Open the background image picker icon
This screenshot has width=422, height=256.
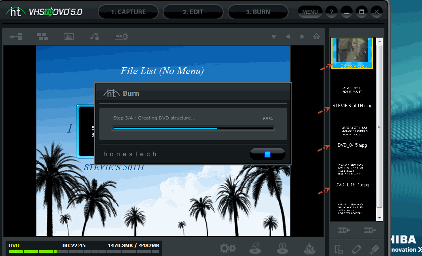click(68, 36)
